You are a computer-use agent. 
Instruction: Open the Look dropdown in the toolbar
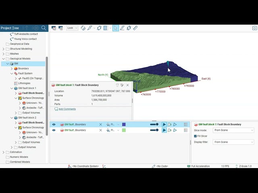click(x=72, y=28)
